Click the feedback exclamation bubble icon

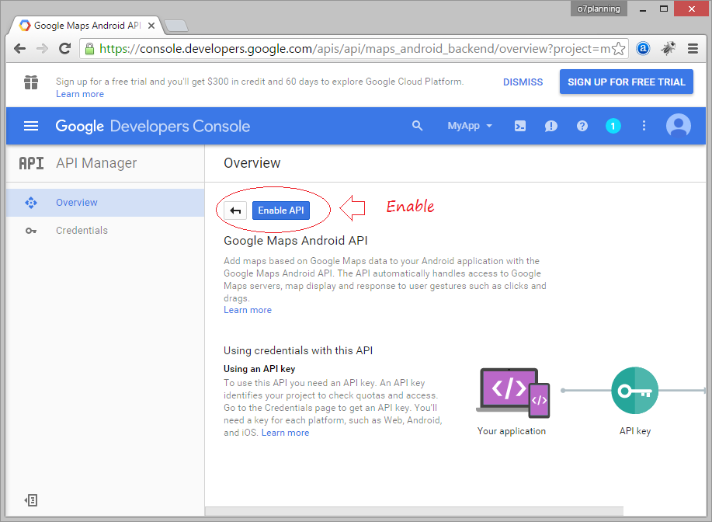click(x=550, y=126)
